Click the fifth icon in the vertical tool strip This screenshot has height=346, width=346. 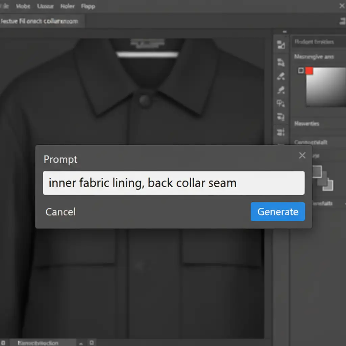pyautogui.click(x=281, y=103)
